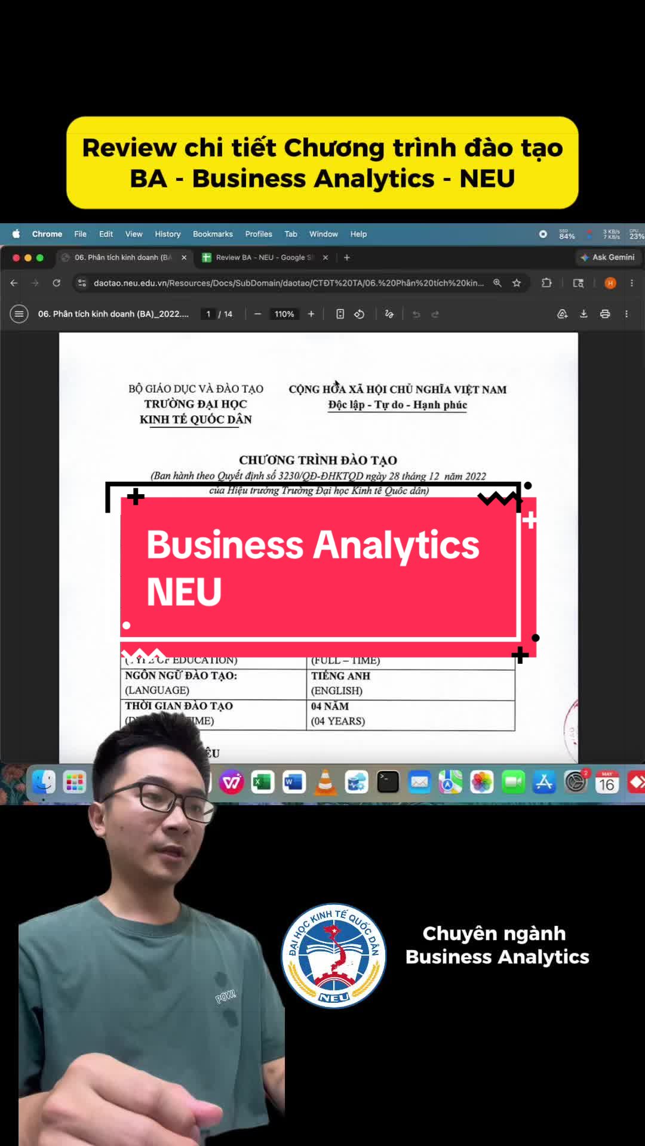Download the PDF file

(x=583, y=314)
